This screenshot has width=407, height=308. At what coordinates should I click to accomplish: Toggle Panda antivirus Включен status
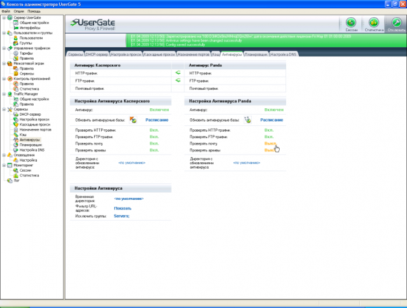pos(274,110)
